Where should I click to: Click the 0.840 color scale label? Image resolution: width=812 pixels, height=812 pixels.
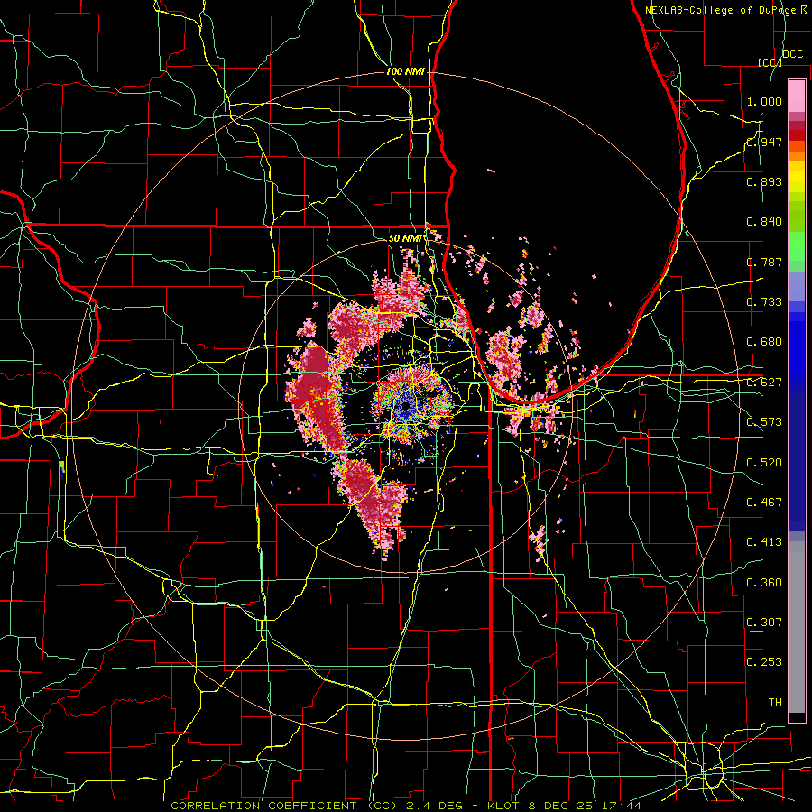(x=764, y=222)
